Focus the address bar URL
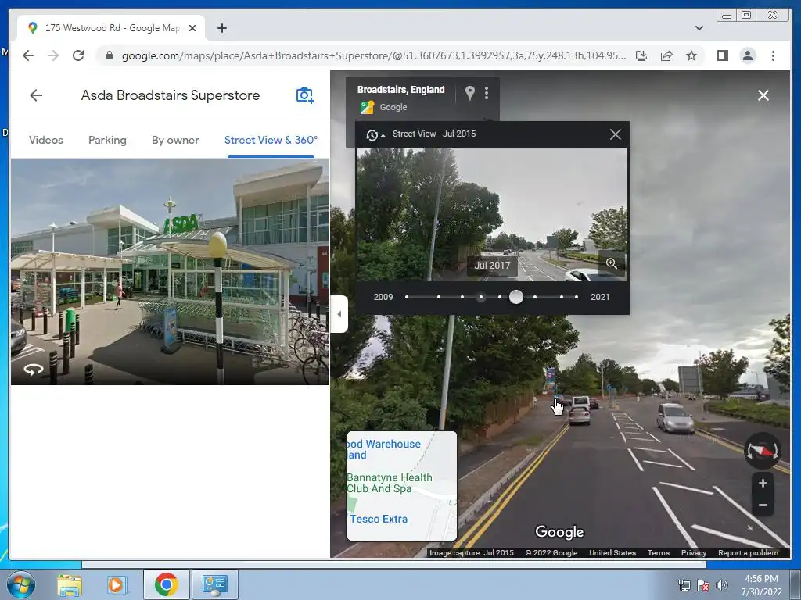 (373, 55)
